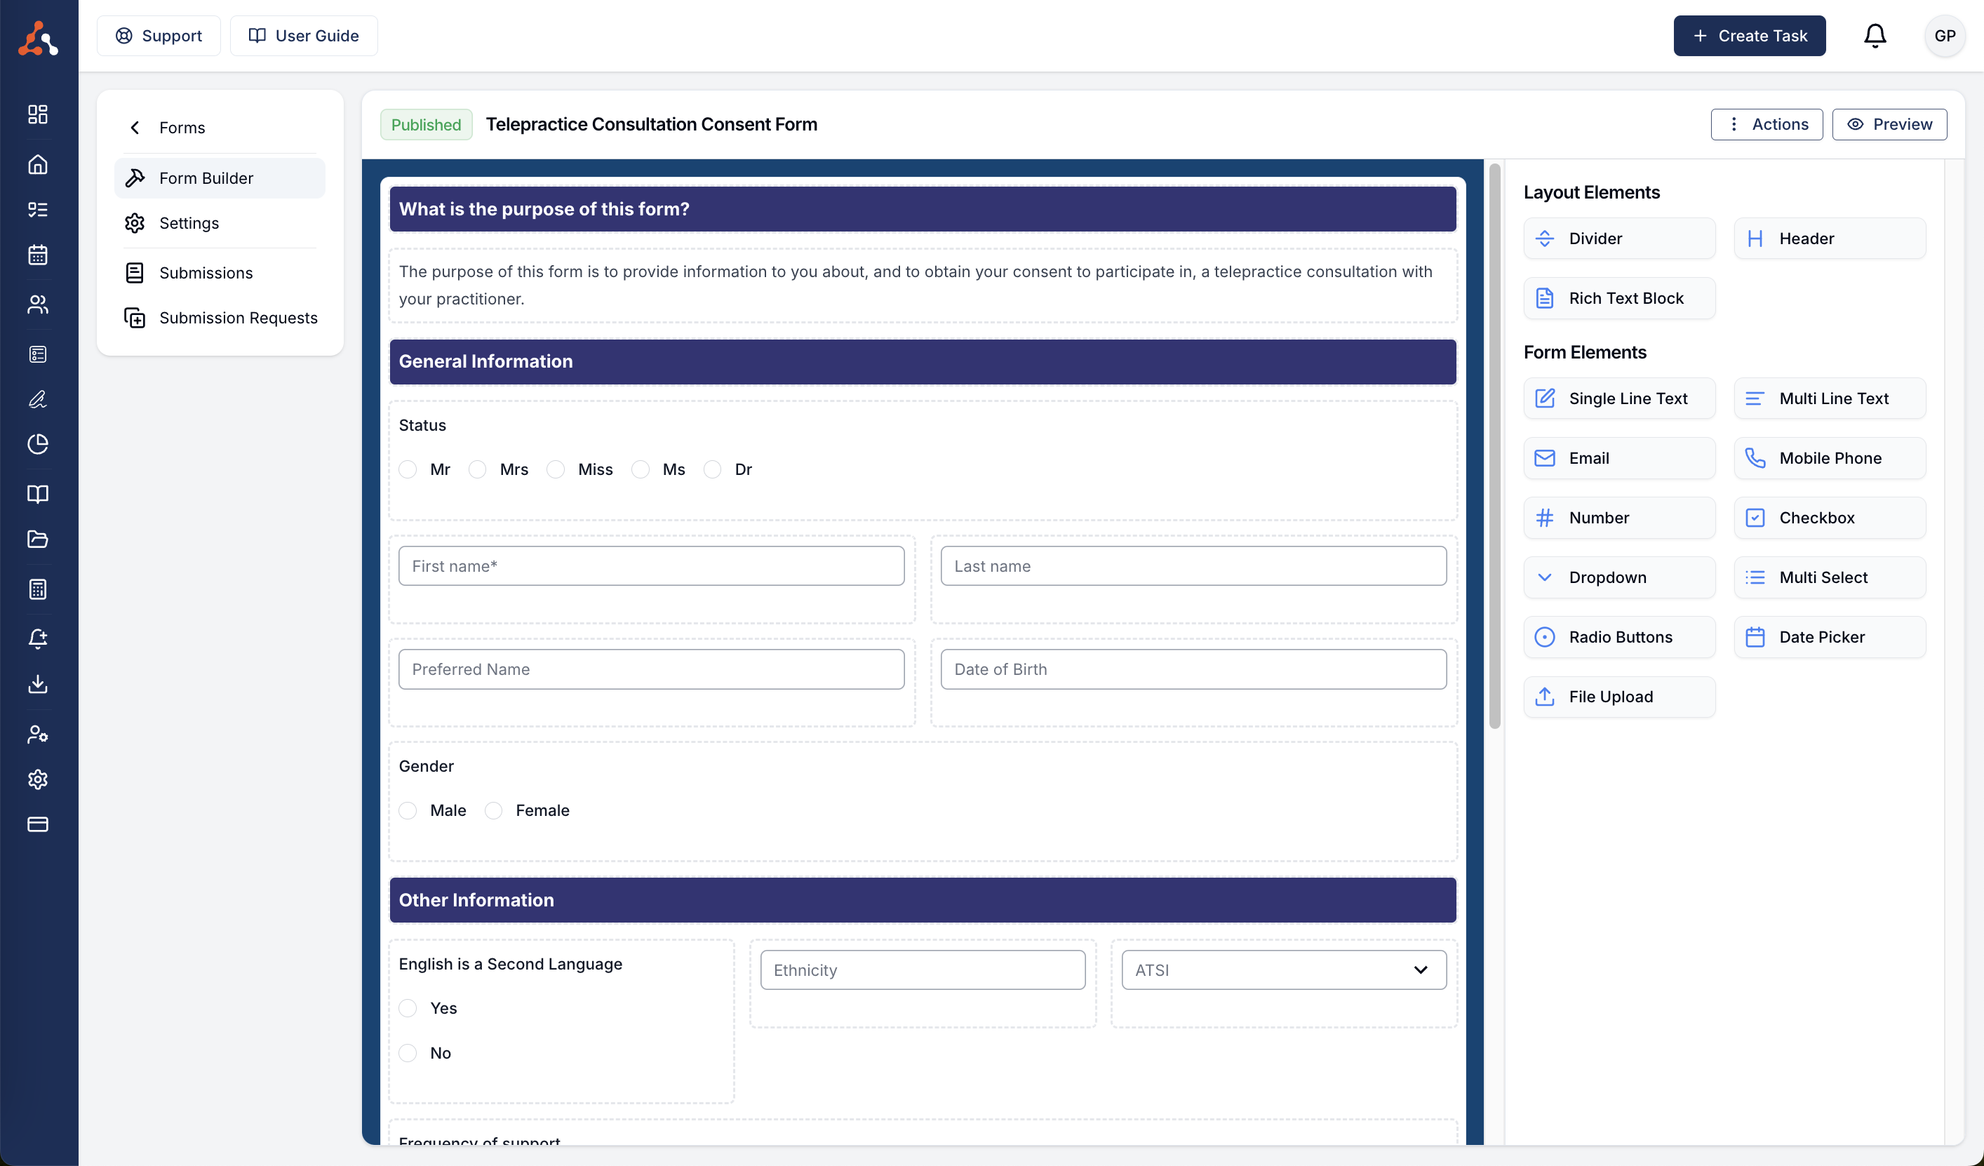The width and height of the screenshot is (1984, 1166).
Task: Open the signature pen icon in sidebar
Action: (38, 399)
